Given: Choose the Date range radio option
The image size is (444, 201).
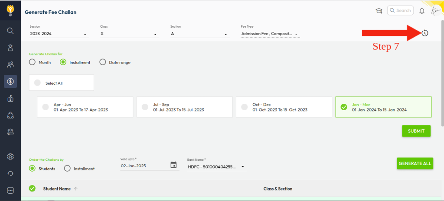Looking at the screenshot, I should click(103, 62).
